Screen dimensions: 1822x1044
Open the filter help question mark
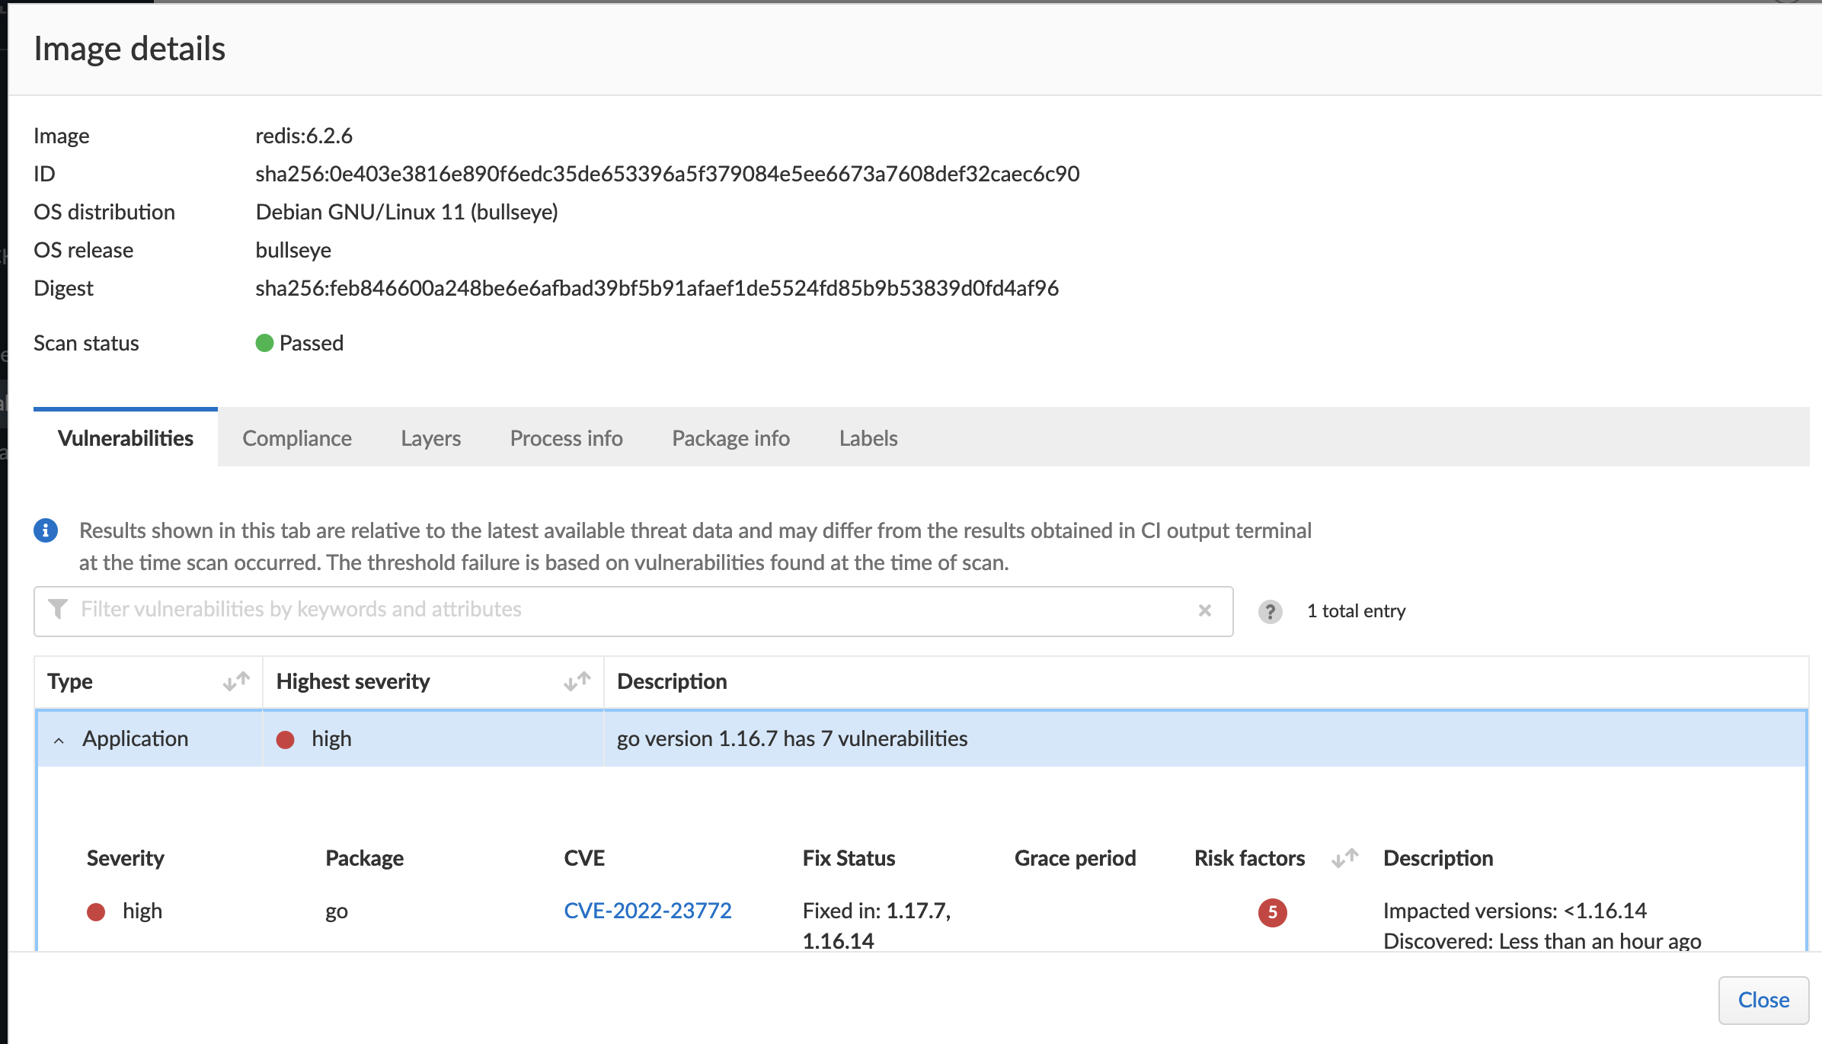(x=1270, y=611)
